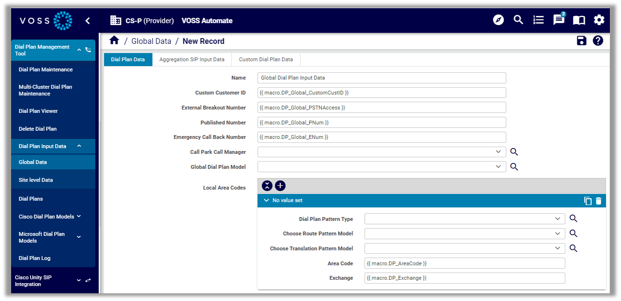Open the numbered transaction list icon
621x301 pixels.
tap(538, 20)
